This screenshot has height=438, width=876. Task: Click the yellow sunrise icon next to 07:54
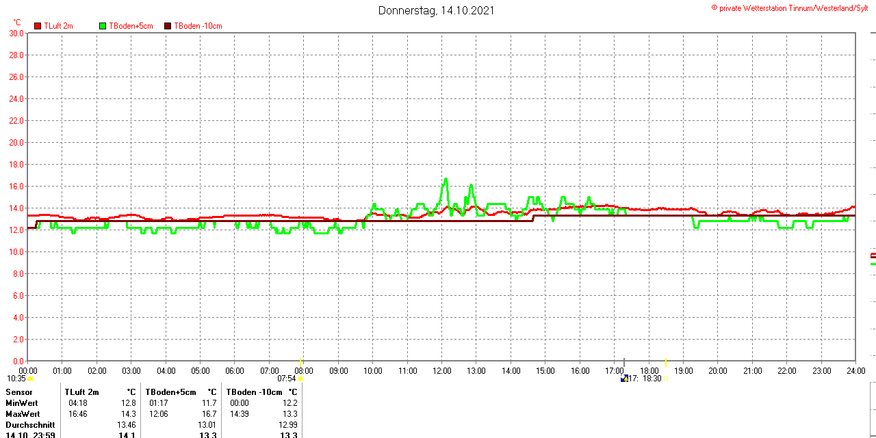(x=300, y=379)
